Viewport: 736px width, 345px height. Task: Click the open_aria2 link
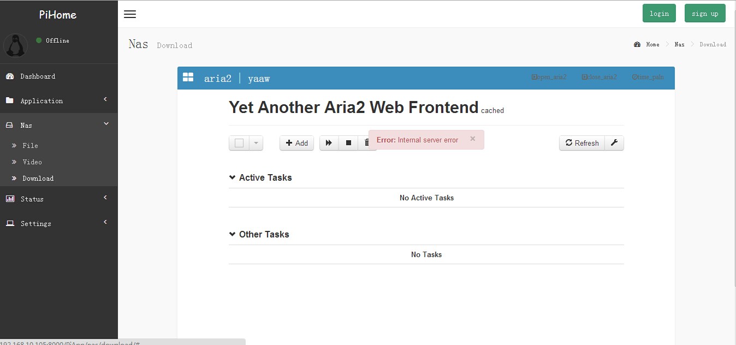click(549, 77)
